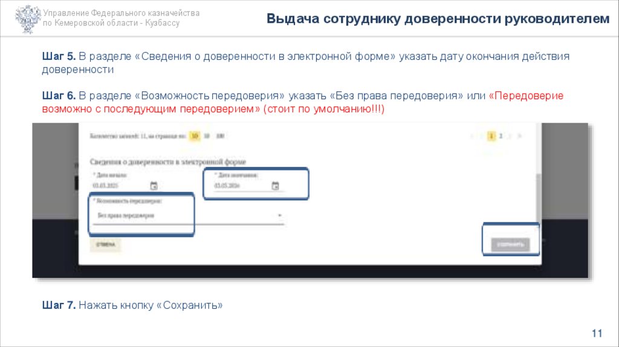The width and height of the screenshot is (619, 347).
Task: Click the slide title «Выдача сотруднику доверенности руководителем»
Action: [438, 19]
